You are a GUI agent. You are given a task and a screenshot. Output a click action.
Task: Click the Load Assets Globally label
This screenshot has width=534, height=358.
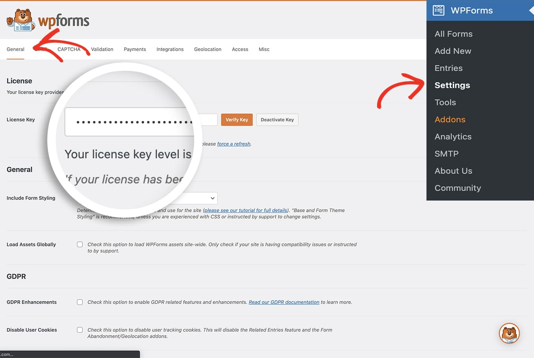(x=31, y=245)
